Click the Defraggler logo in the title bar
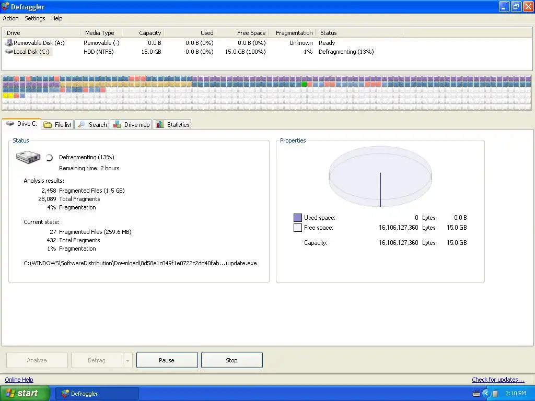This screenshot has height=401, width=535. 5,6
